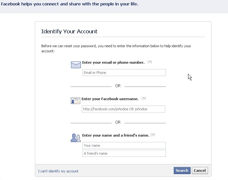Cancel the account identification

200,170
